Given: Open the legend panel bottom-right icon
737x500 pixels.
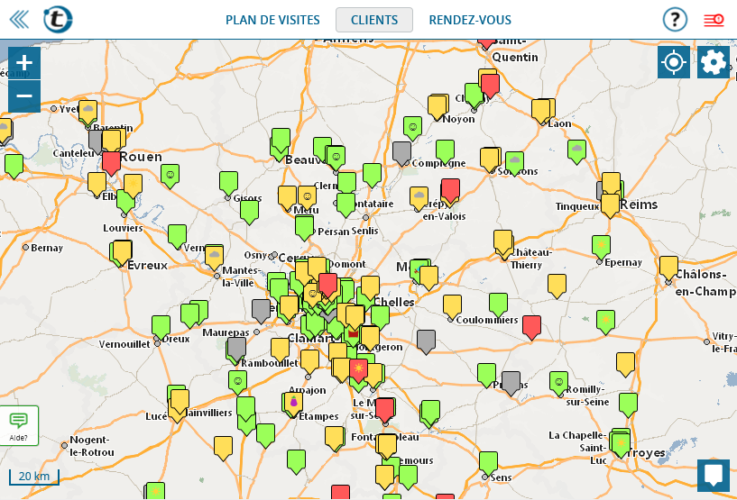Looking at the screenshot, I should pyautogui.click(x=714, y=475).
